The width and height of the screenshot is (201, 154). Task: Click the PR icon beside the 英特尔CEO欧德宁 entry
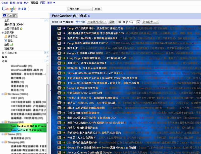(59, 123)
